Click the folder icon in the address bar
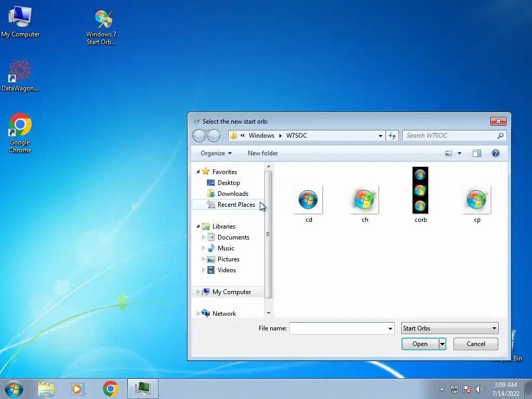Screen dimensions: 532x399 point(233,136)
